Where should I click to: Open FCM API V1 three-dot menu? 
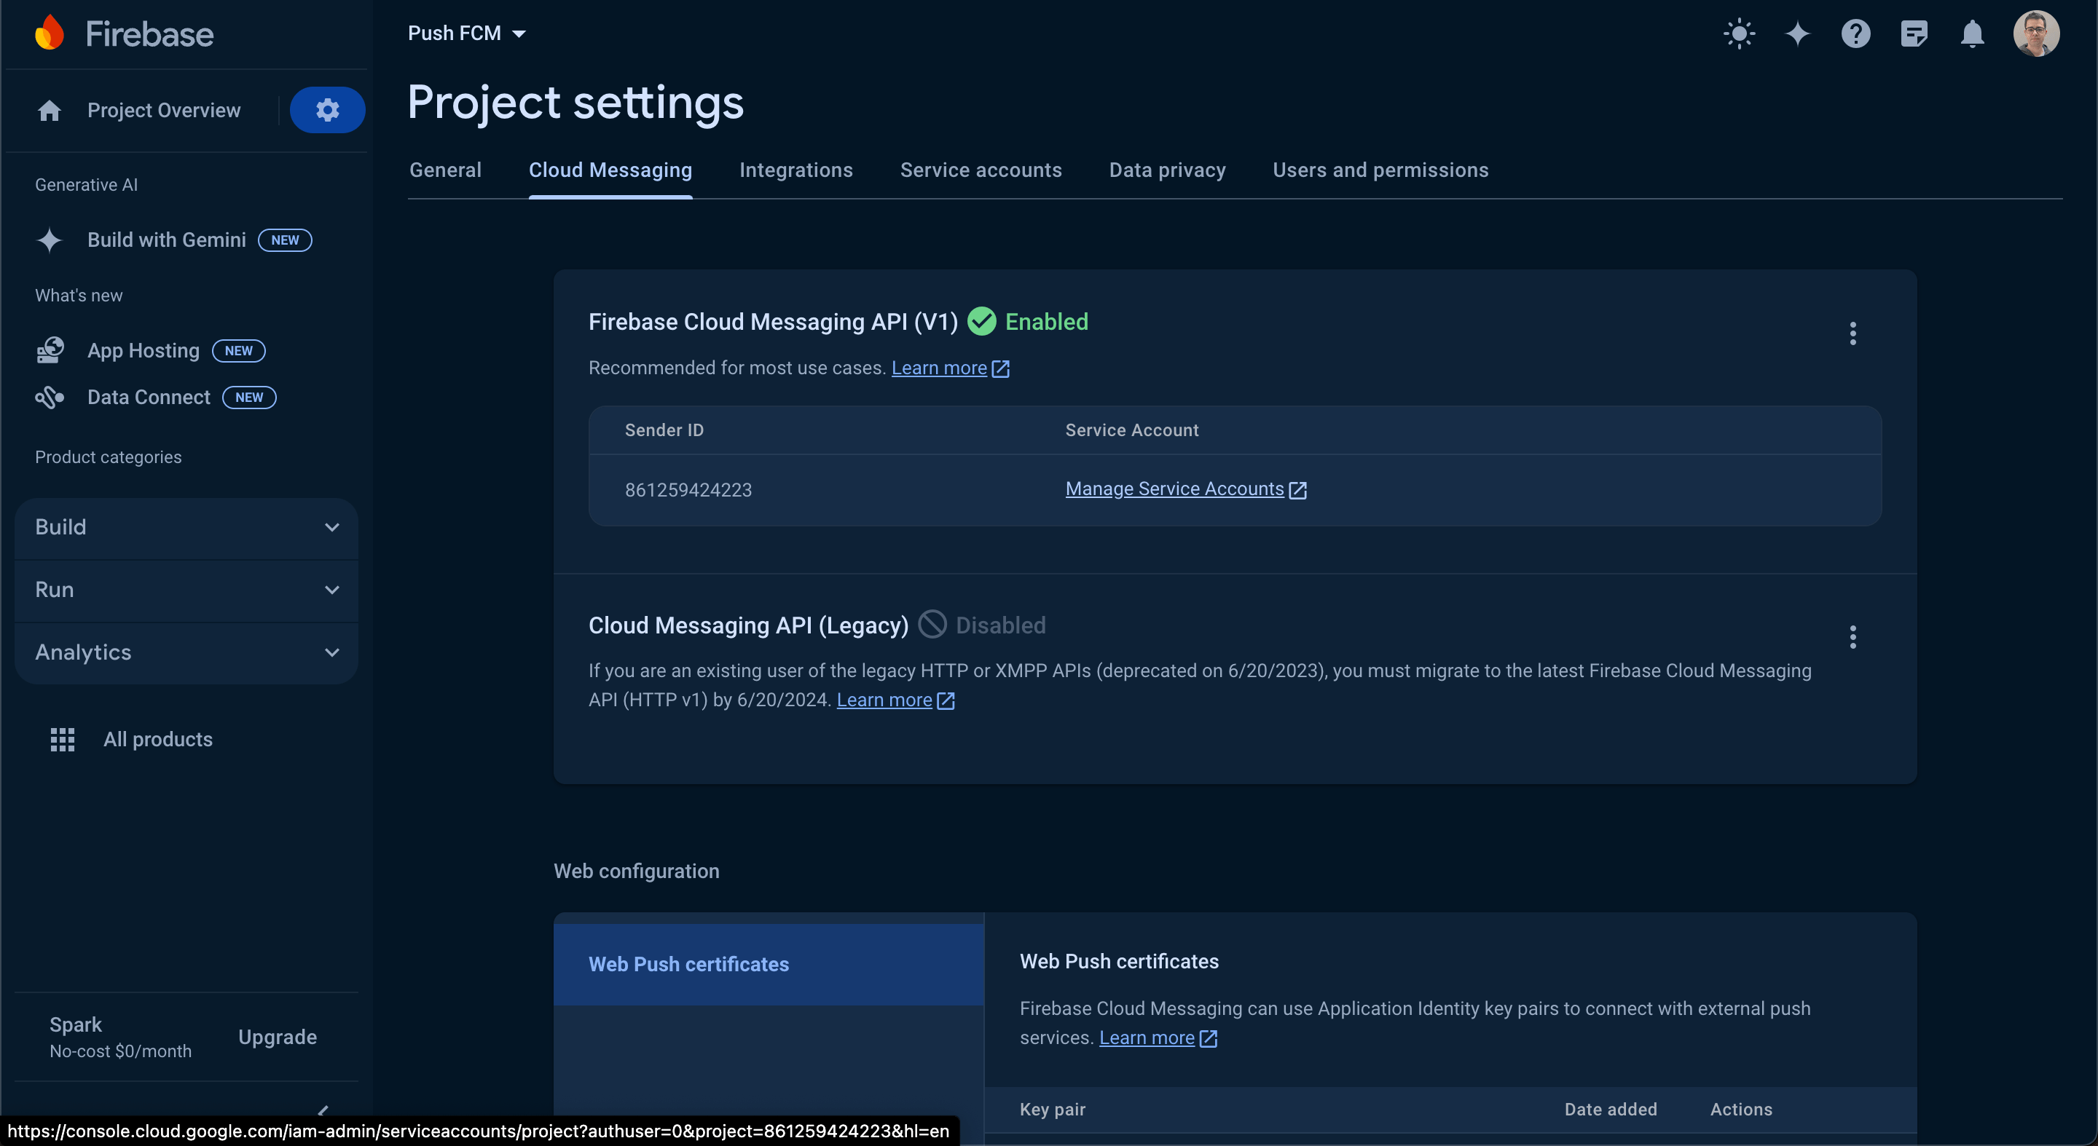click(1853, 333)
